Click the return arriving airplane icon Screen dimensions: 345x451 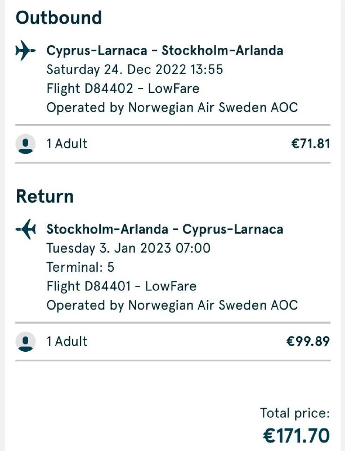(26, 229)
